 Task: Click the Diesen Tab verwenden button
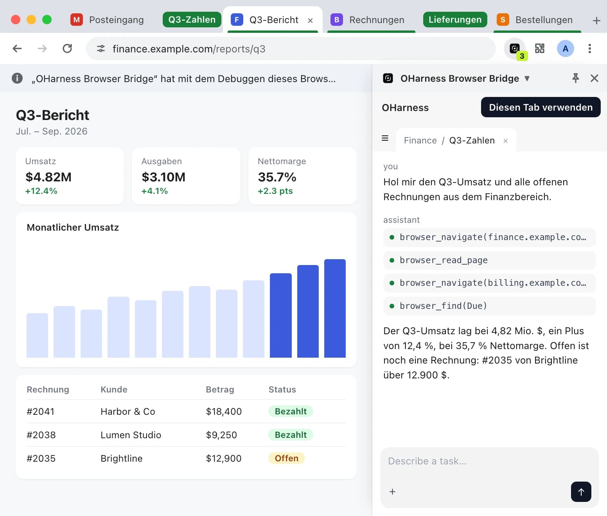541,107
